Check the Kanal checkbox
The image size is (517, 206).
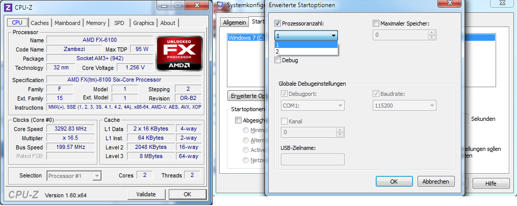(x=284, y=121)
